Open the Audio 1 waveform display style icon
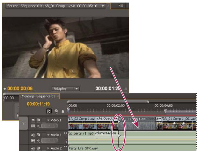Viewport: 197px width, 151px height. point(33,140)
